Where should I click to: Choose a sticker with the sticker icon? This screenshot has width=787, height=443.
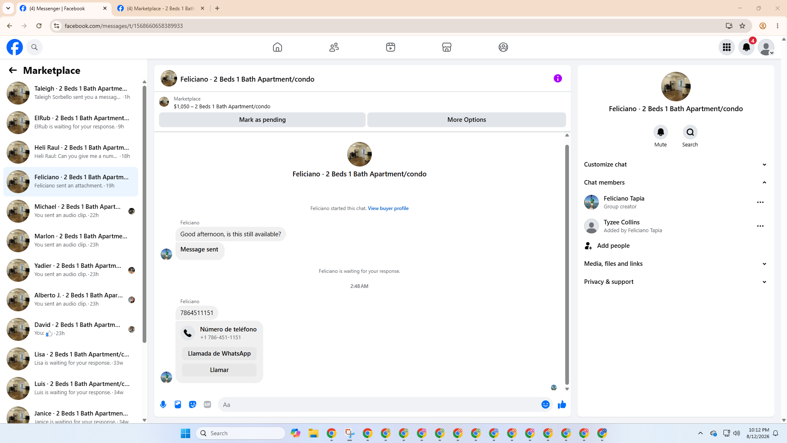[x=193, y=404]
